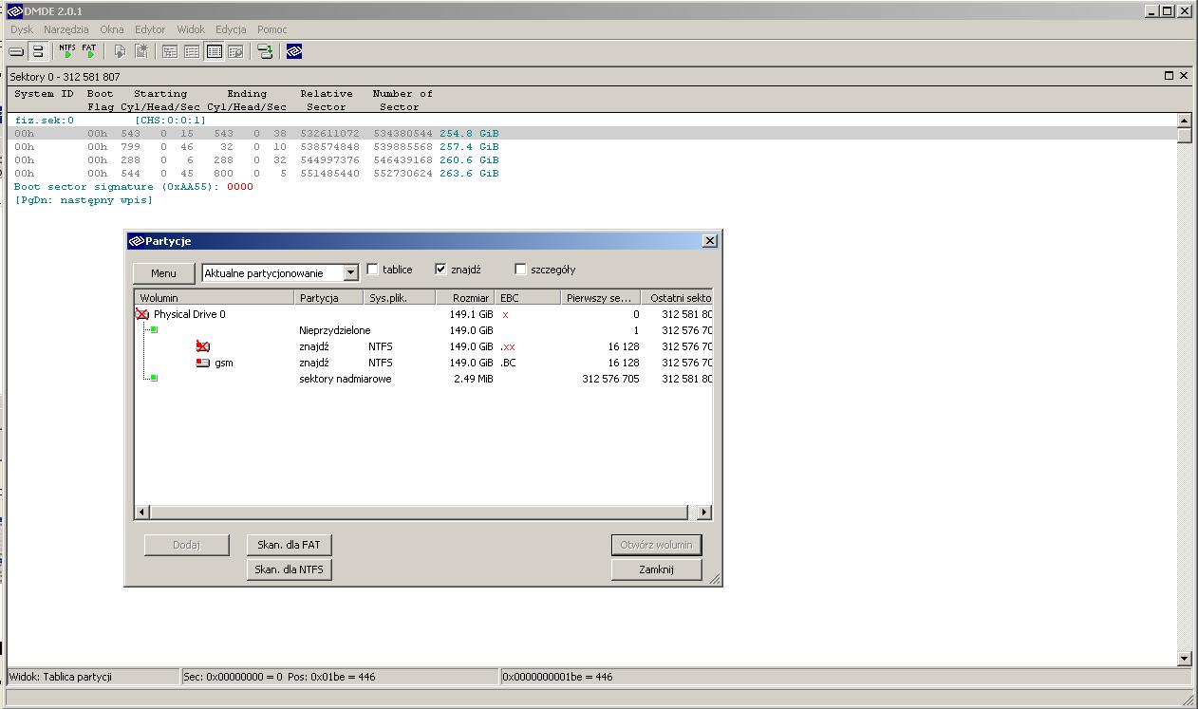The width and height of the screenshot is (1198, 709).
Task: Click the green marker in the Nieprzydzielone row
Action: (154, 330)
